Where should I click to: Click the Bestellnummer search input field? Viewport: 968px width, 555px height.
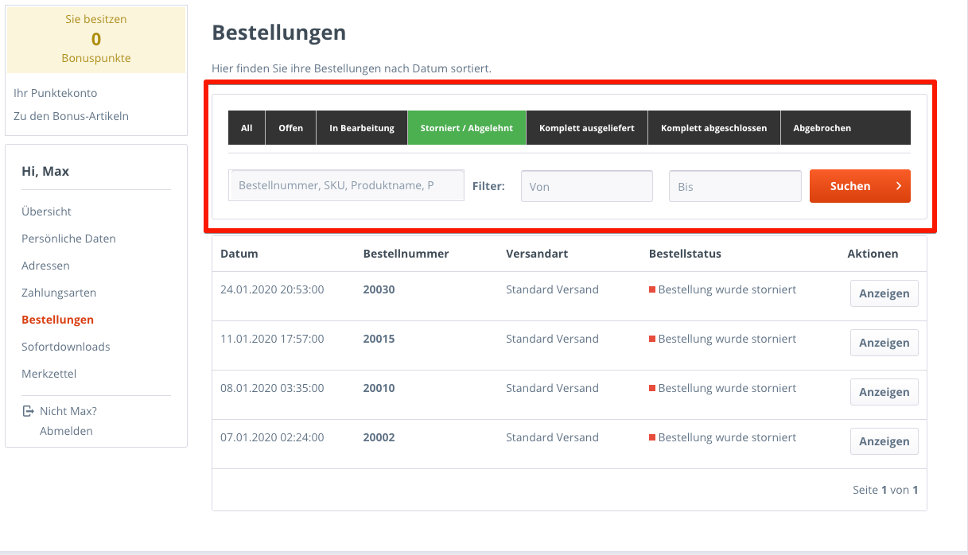coord(346,185)
